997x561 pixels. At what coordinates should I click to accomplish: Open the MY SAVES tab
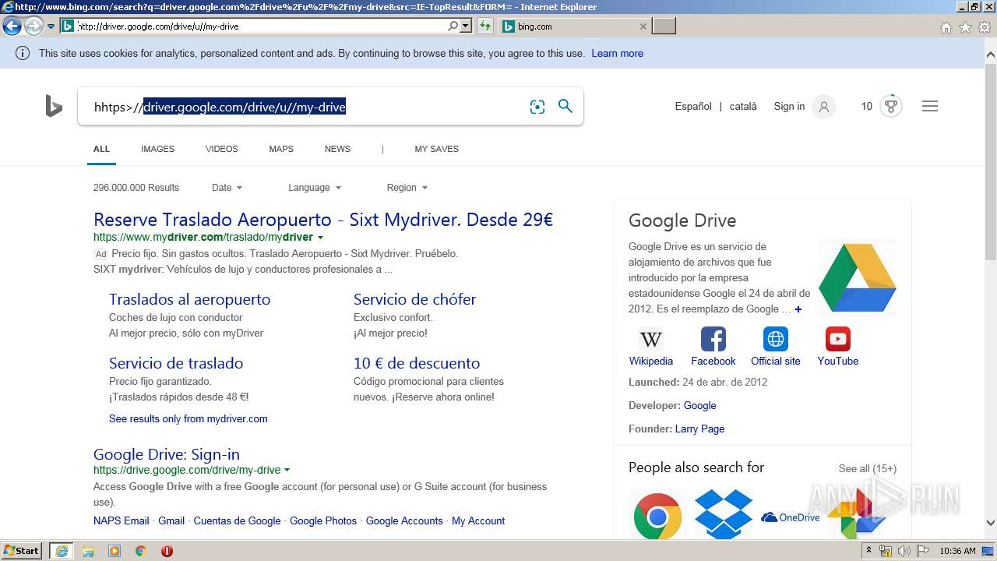(x=436, y=149)
